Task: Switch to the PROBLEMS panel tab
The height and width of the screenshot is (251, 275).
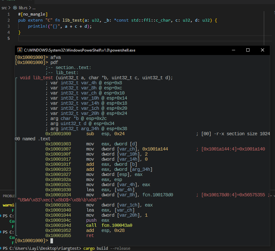Action: (8, 196)
